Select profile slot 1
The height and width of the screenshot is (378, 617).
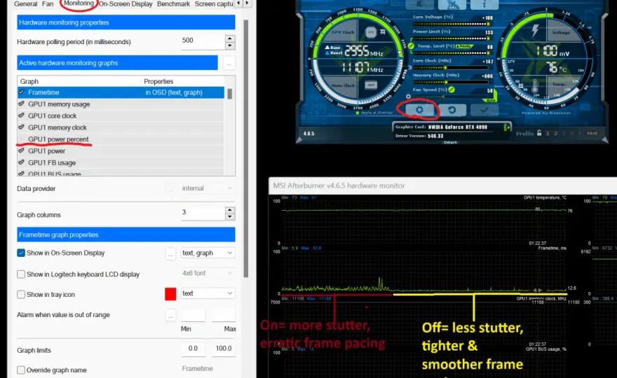coord(548,134)
